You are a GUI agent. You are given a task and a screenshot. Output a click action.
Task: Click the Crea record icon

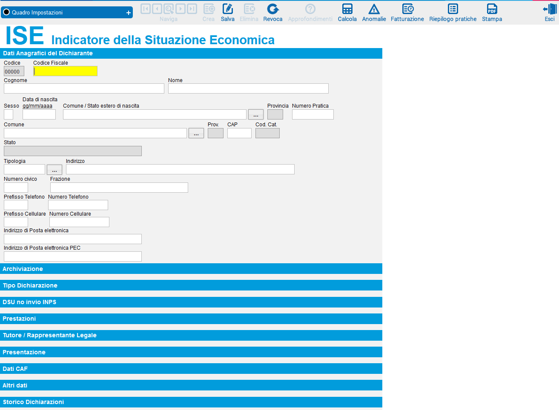[209, 9]
